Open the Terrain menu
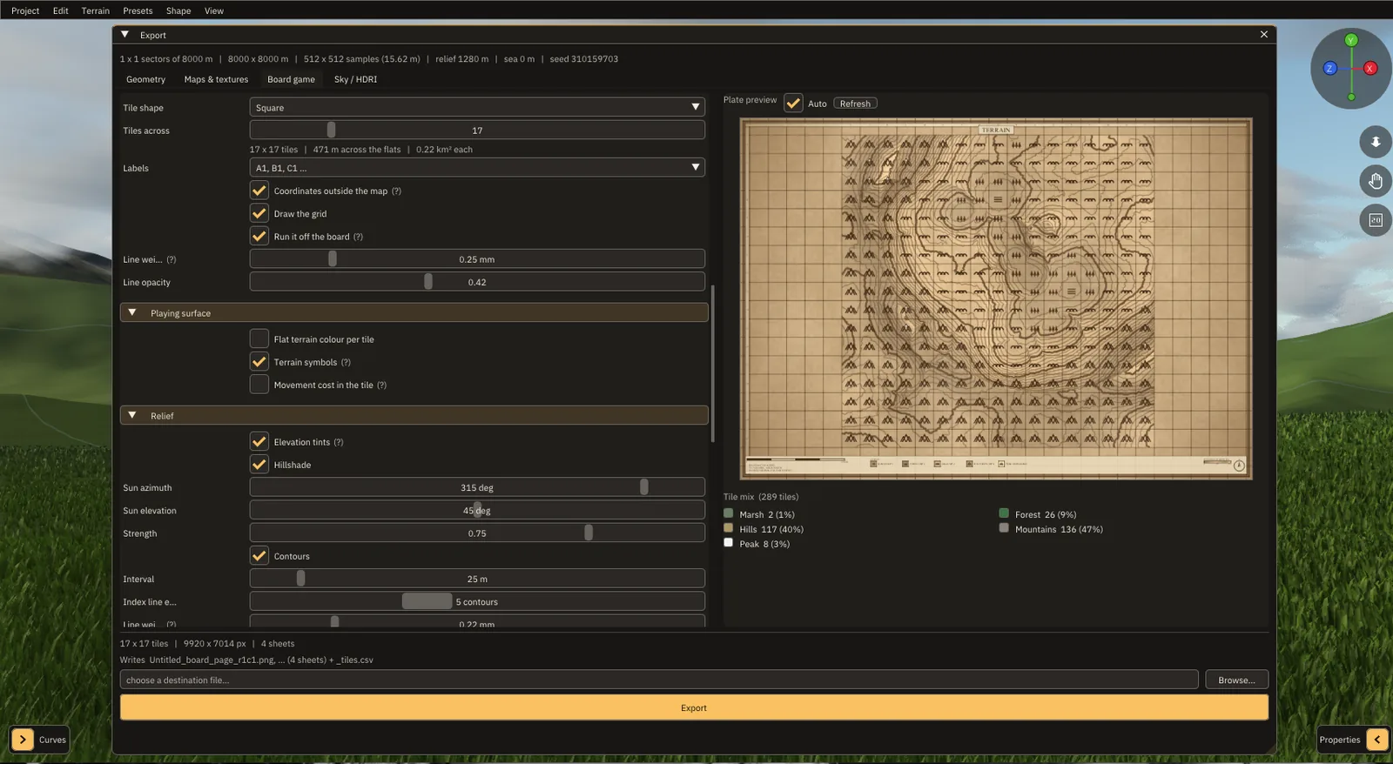 click(96, 10)
